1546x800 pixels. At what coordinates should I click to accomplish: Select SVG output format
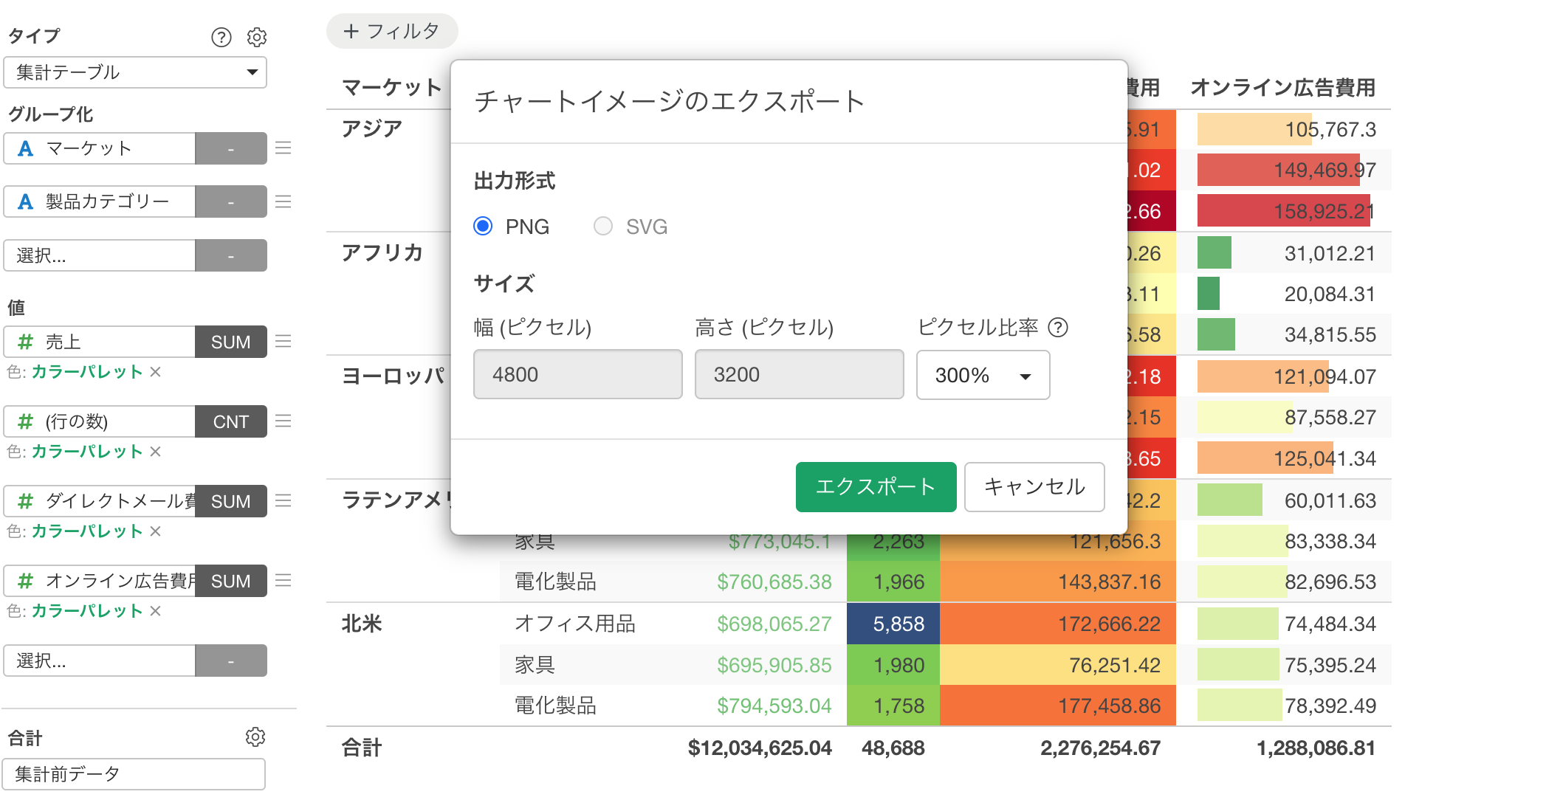tap(603, 226)
